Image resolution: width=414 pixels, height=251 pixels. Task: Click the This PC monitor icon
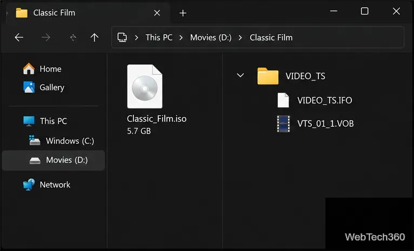[x=29, y=121]
